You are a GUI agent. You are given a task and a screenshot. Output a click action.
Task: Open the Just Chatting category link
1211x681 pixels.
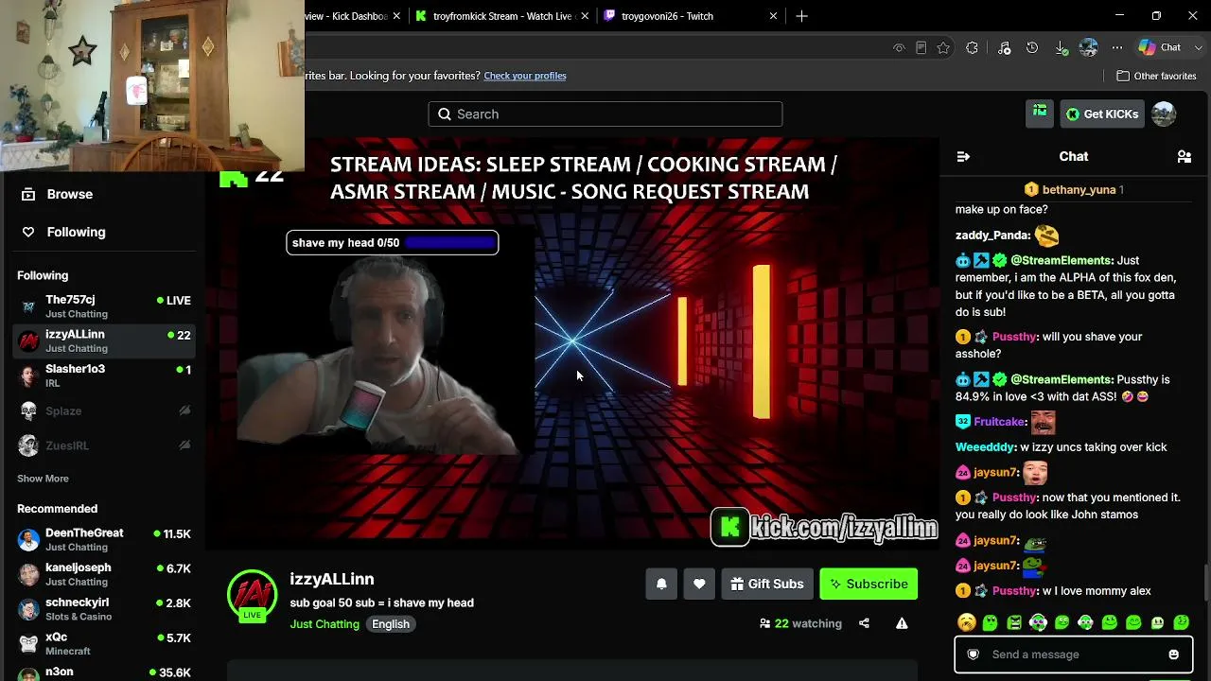[x=325, y=624]
